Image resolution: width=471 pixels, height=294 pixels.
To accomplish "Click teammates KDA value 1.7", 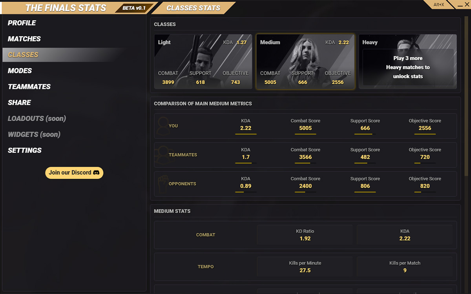I will pyautogui.click(x=246, y=157).
